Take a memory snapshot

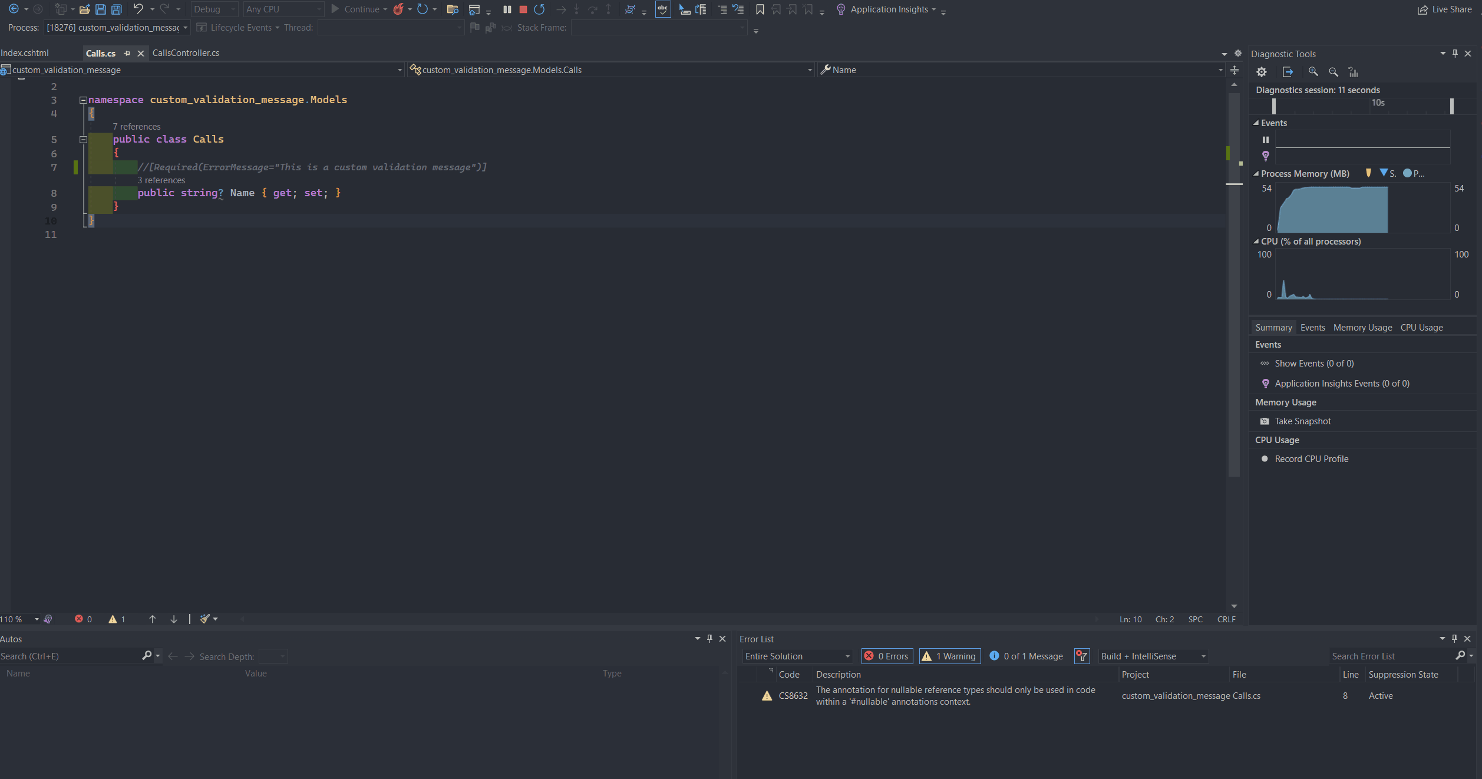point(1302,421)
